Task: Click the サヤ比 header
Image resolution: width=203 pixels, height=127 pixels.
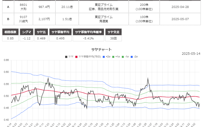Action: click(41, 32)
